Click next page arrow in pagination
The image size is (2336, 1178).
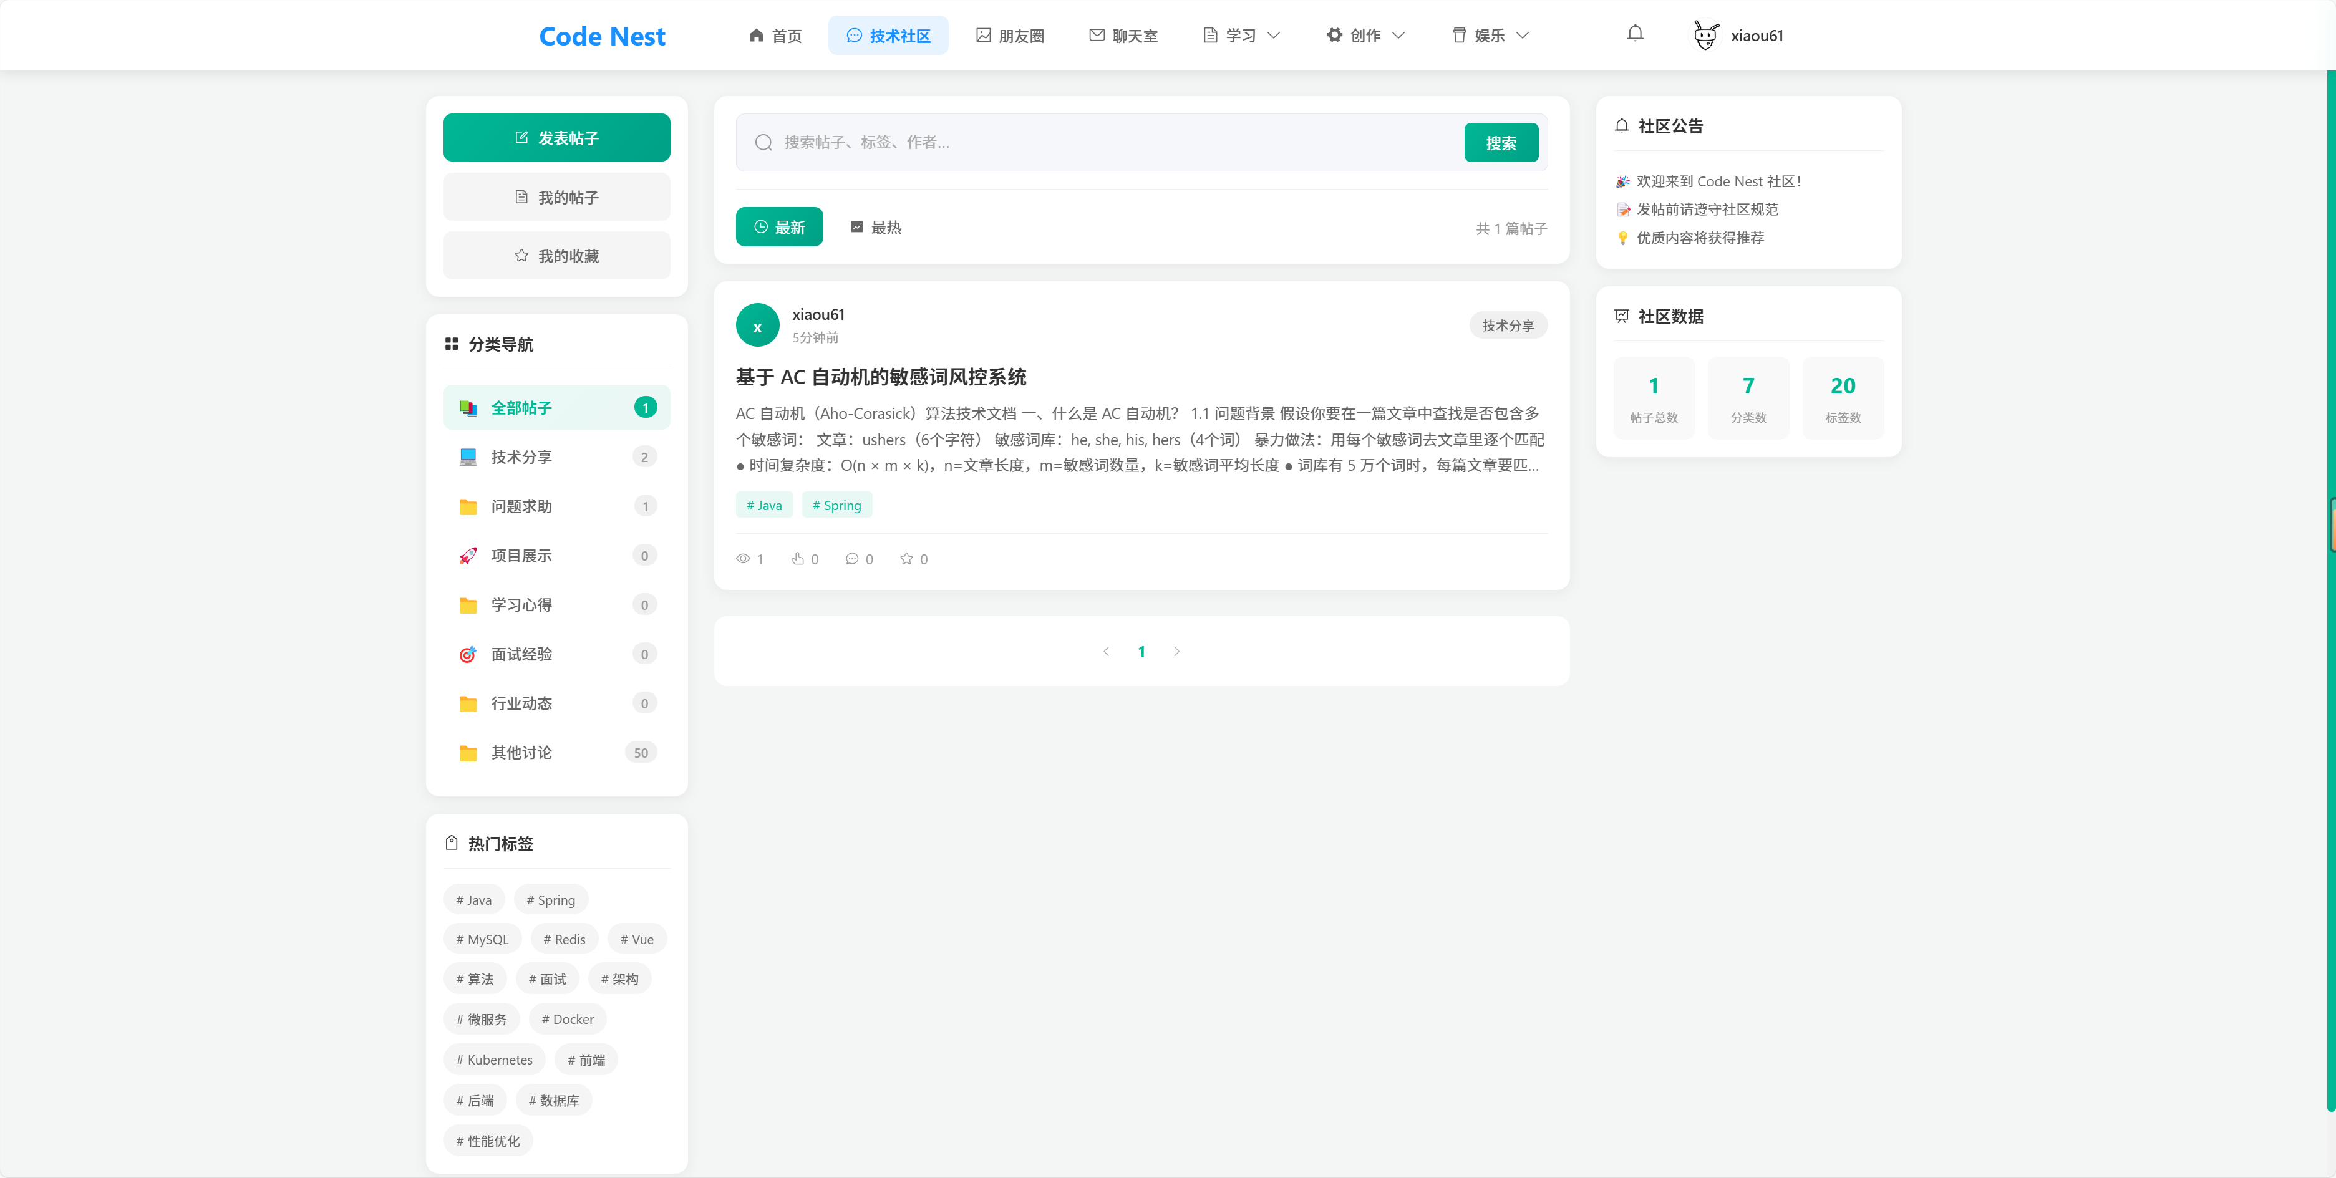(1176, 651)
